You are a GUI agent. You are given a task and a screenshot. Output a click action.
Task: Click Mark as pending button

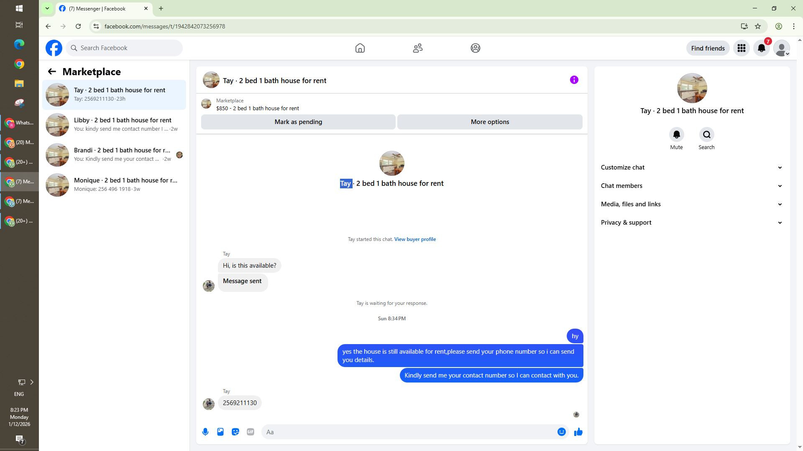tap(298, 122)
